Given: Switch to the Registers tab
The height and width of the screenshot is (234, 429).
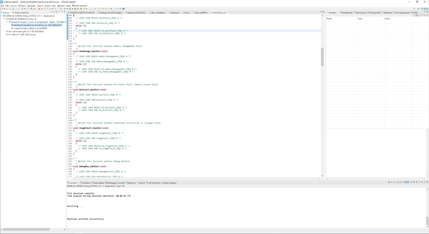Looking at the screenshot, I should click(x=387, y=12).
